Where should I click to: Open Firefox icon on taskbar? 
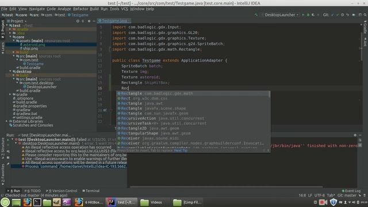point(27,202)
